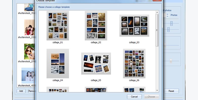198x100 pixels.
Task: Decrease the Photos count spinner
Action: pyautogui.click(x=167, y=16)
